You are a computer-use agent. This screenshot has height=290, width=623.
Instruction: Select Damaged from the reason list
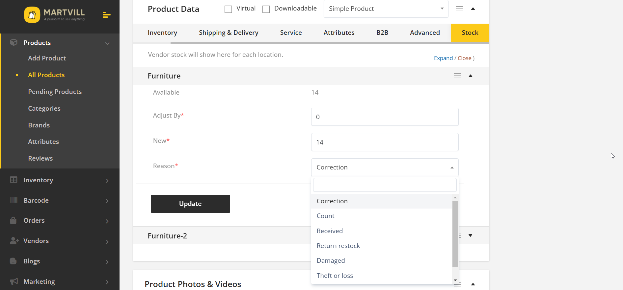pos(331,261)
